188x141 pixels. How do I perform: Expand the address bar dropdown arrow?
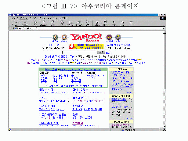click(x=164, y=28)
